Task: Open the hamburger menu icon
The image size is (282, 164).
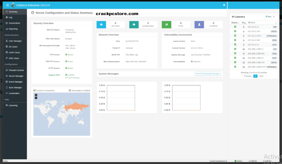Action: pos(7,5)
